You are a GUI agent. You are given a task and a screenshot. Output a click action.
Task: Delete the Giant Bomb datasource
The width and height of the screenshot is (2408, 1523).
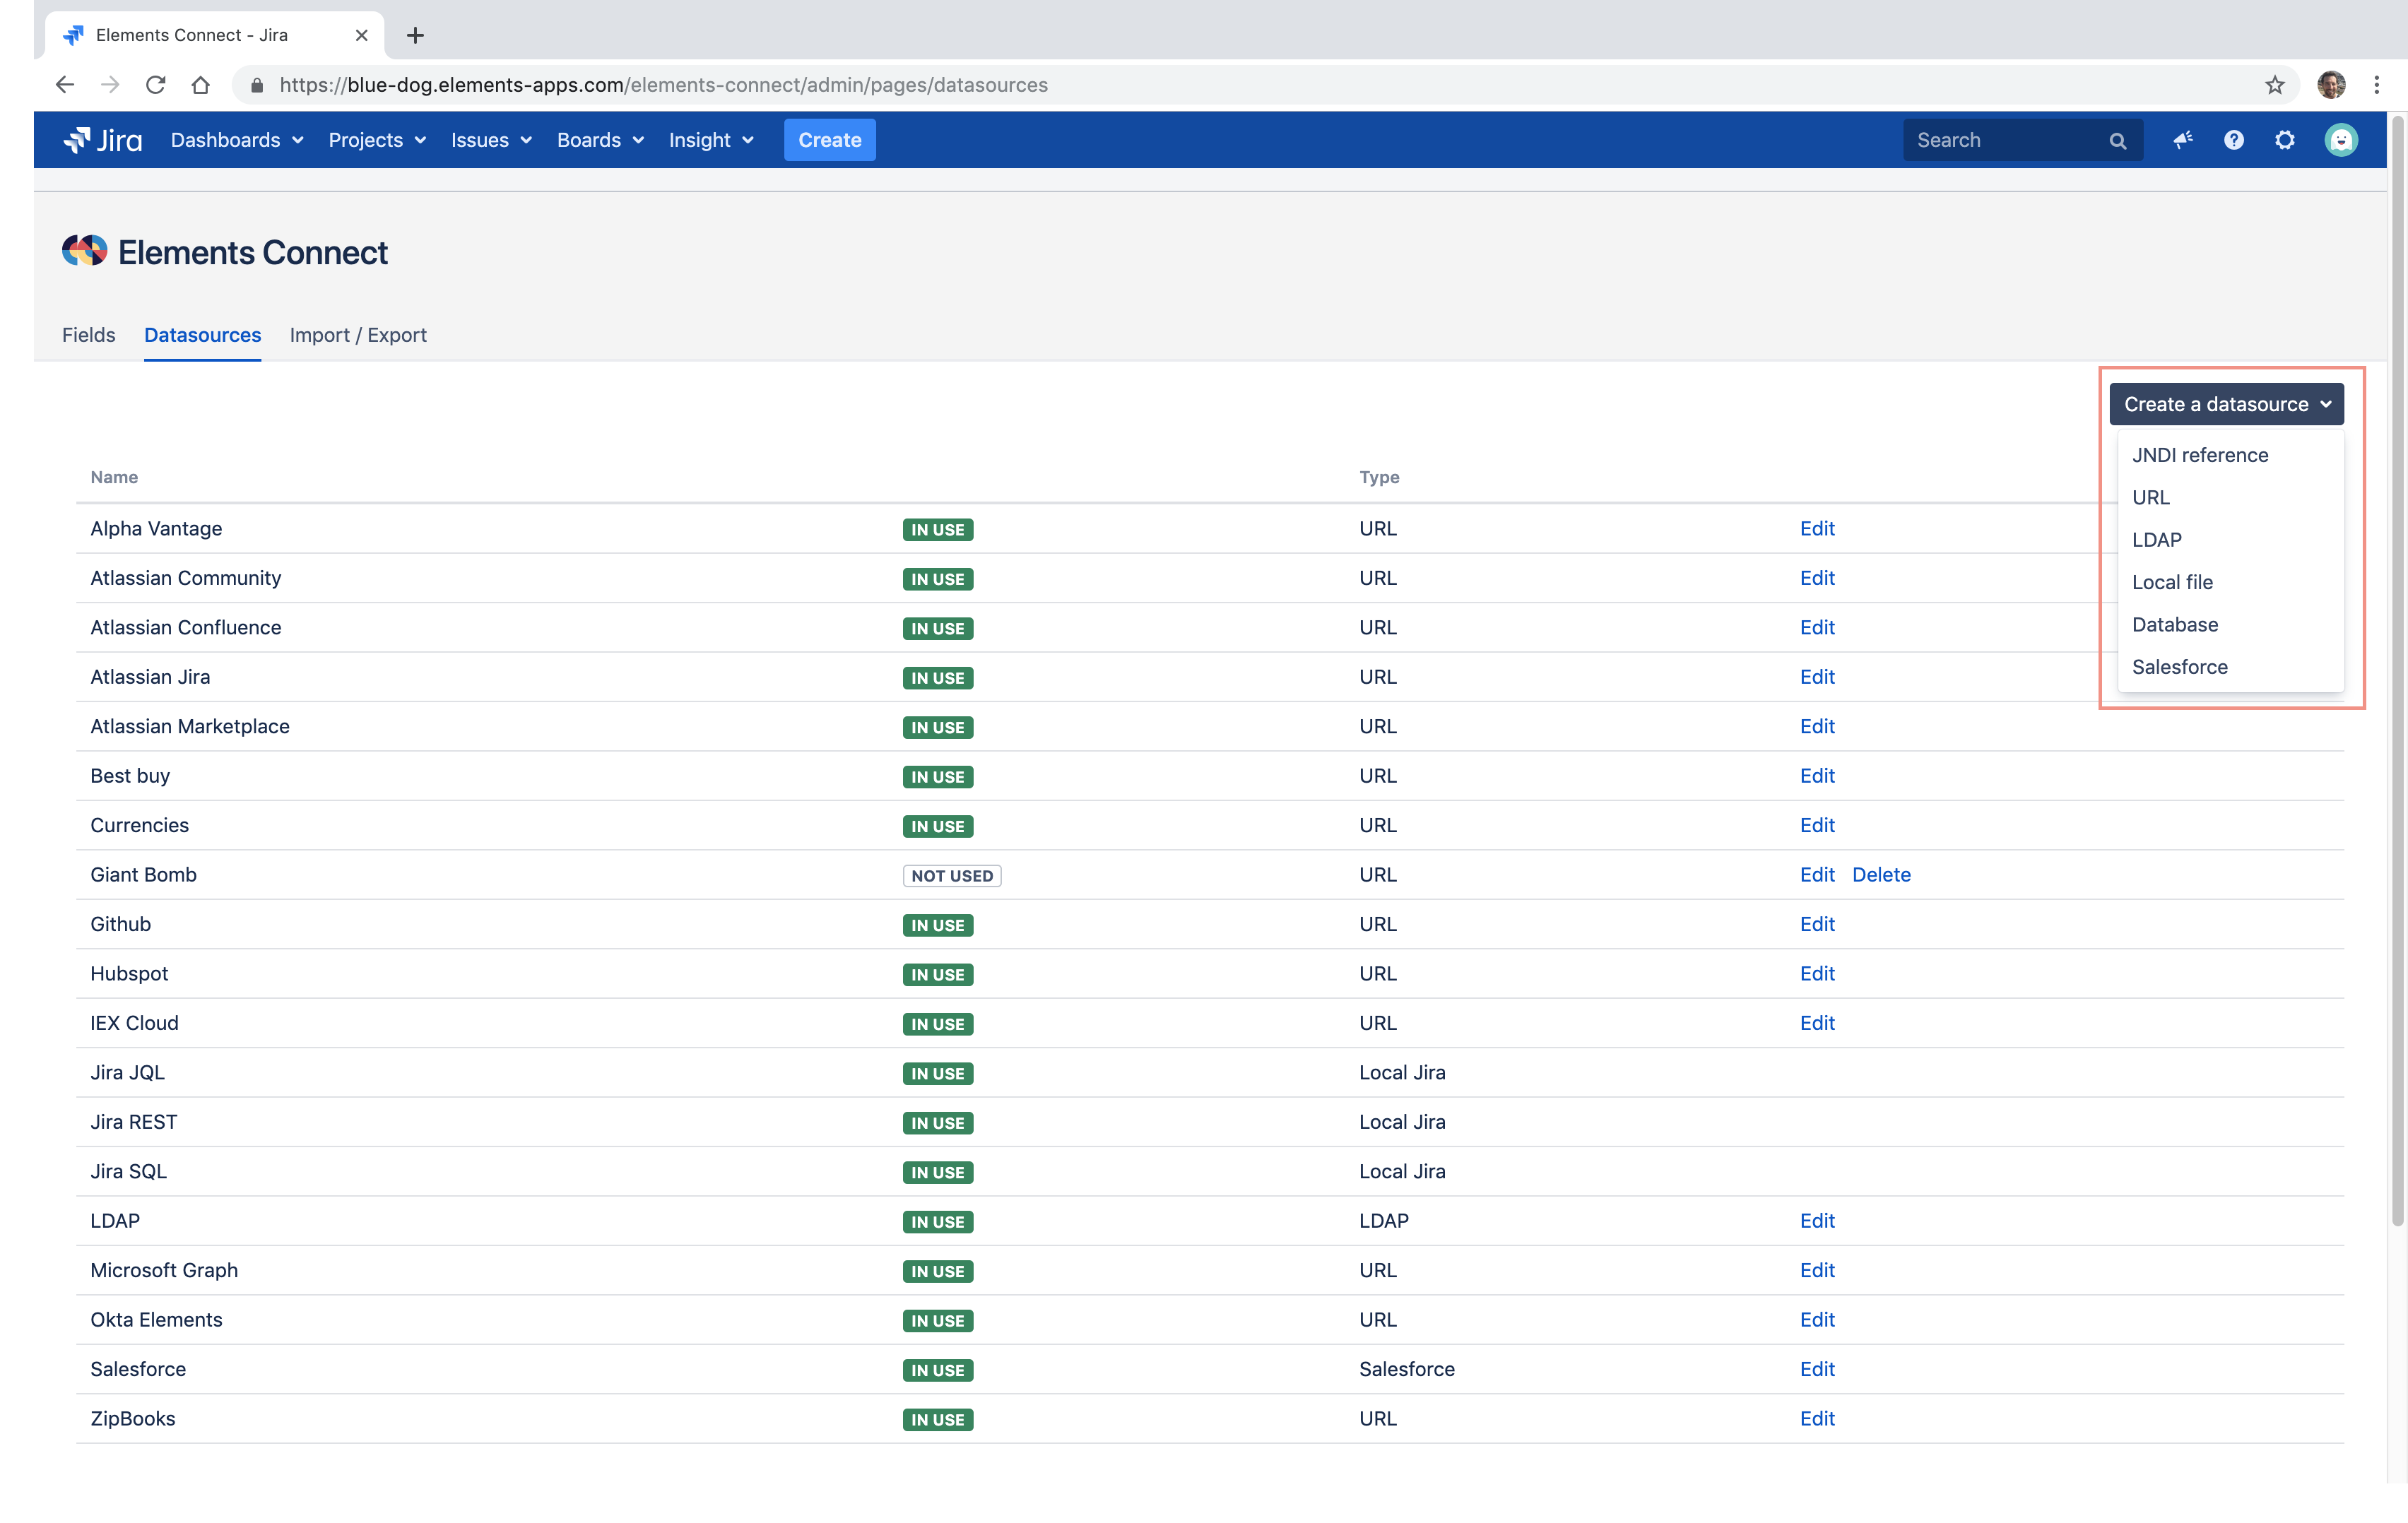tap(1880, 875)
